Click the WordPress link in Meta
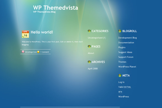The width and height of the screenshot is (162, 108). (124, 97)
